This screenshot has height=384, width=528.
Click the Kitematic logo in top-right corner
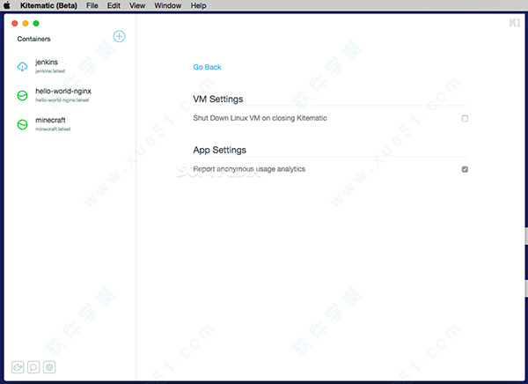pyautogui.click(x=515, y=23)
